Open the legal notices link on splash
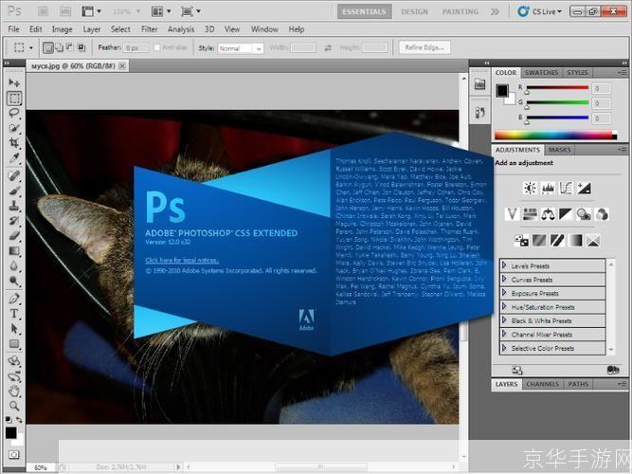This screenshot has height=474, width=632. 182,260
